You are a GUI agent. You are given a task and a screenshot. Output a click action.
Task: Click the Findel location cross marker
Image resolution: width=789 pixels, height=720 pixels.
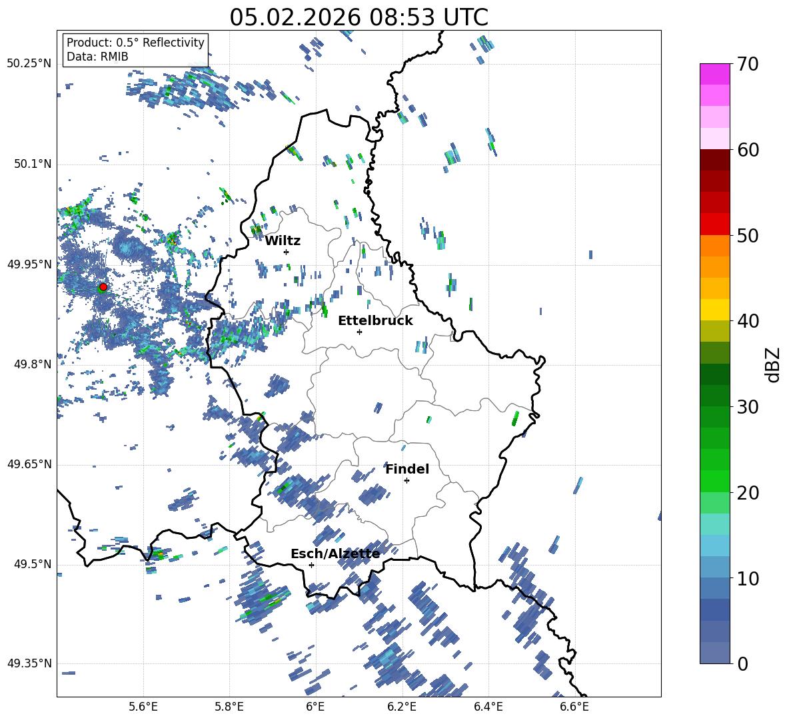pos(406,480)
